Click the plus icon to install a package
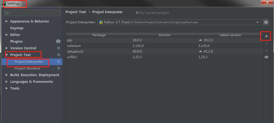 click(266, 36)
